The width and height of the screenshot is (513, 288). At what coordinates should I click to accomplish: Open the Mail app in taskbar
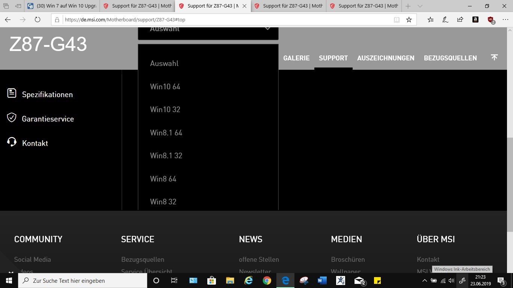pos(359,280)
